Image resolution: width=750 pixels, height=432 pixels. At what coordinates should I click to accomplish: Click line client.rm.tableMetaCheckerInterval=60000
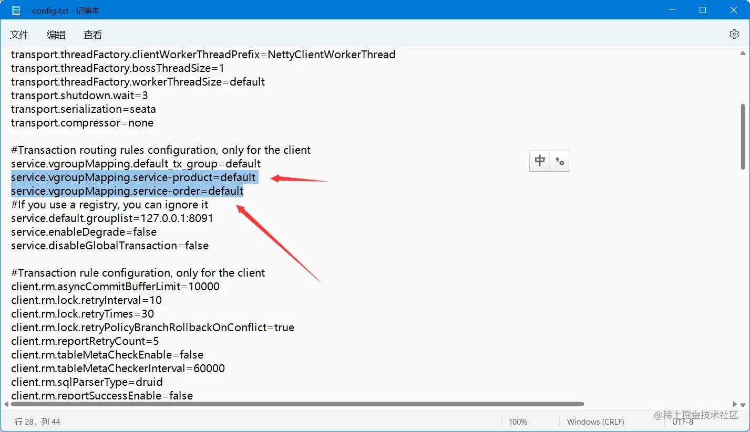click(118, 368)
